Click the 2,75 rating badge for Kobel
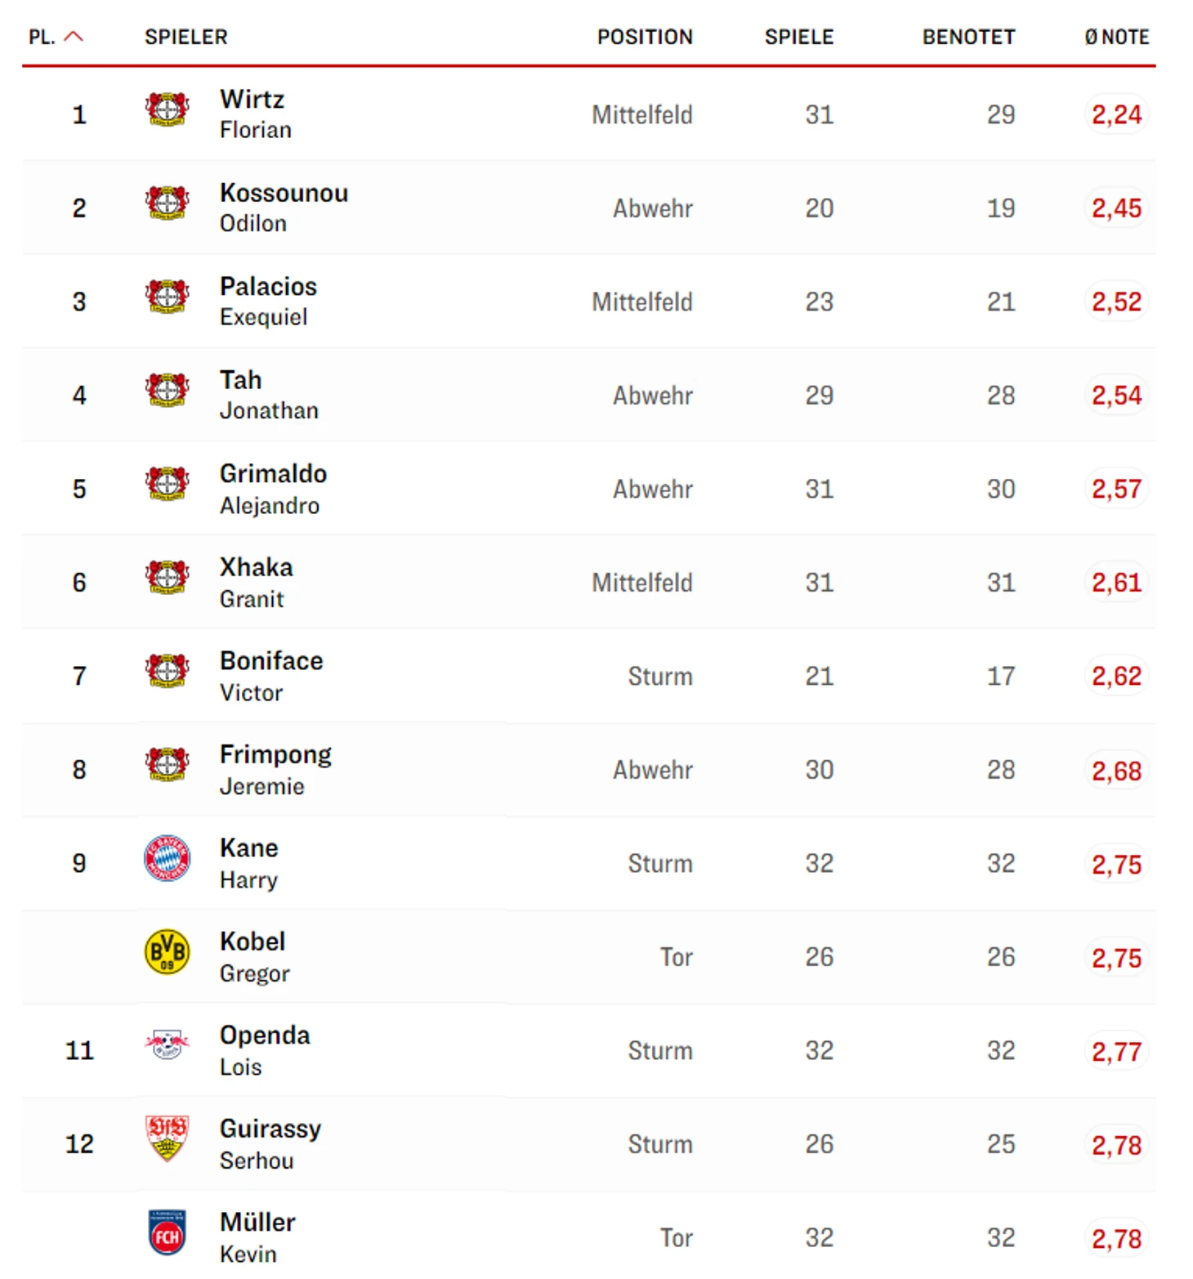Image resolution: width=1193 pixels, height=1279 pixels. point(1116,957)
